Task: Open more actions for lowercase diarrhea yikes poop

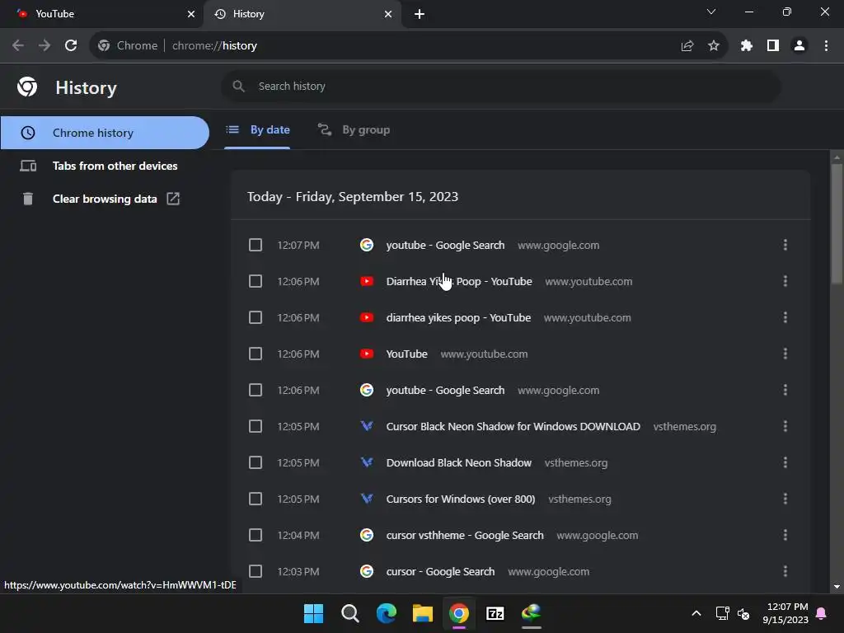Action: (x=785, y=317)
